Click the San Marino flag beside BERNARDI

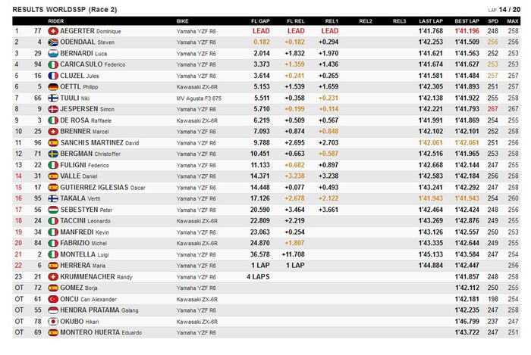pyautogui.click(x=53, y=54)
